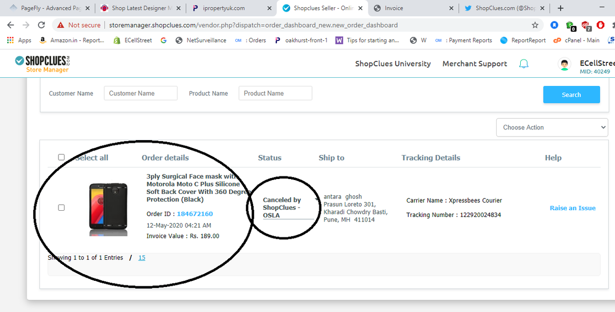The image size is (615, 312).
Task: Click the Invoice Value Rs. 189.00 text
Action: click(x=183, y=236)
